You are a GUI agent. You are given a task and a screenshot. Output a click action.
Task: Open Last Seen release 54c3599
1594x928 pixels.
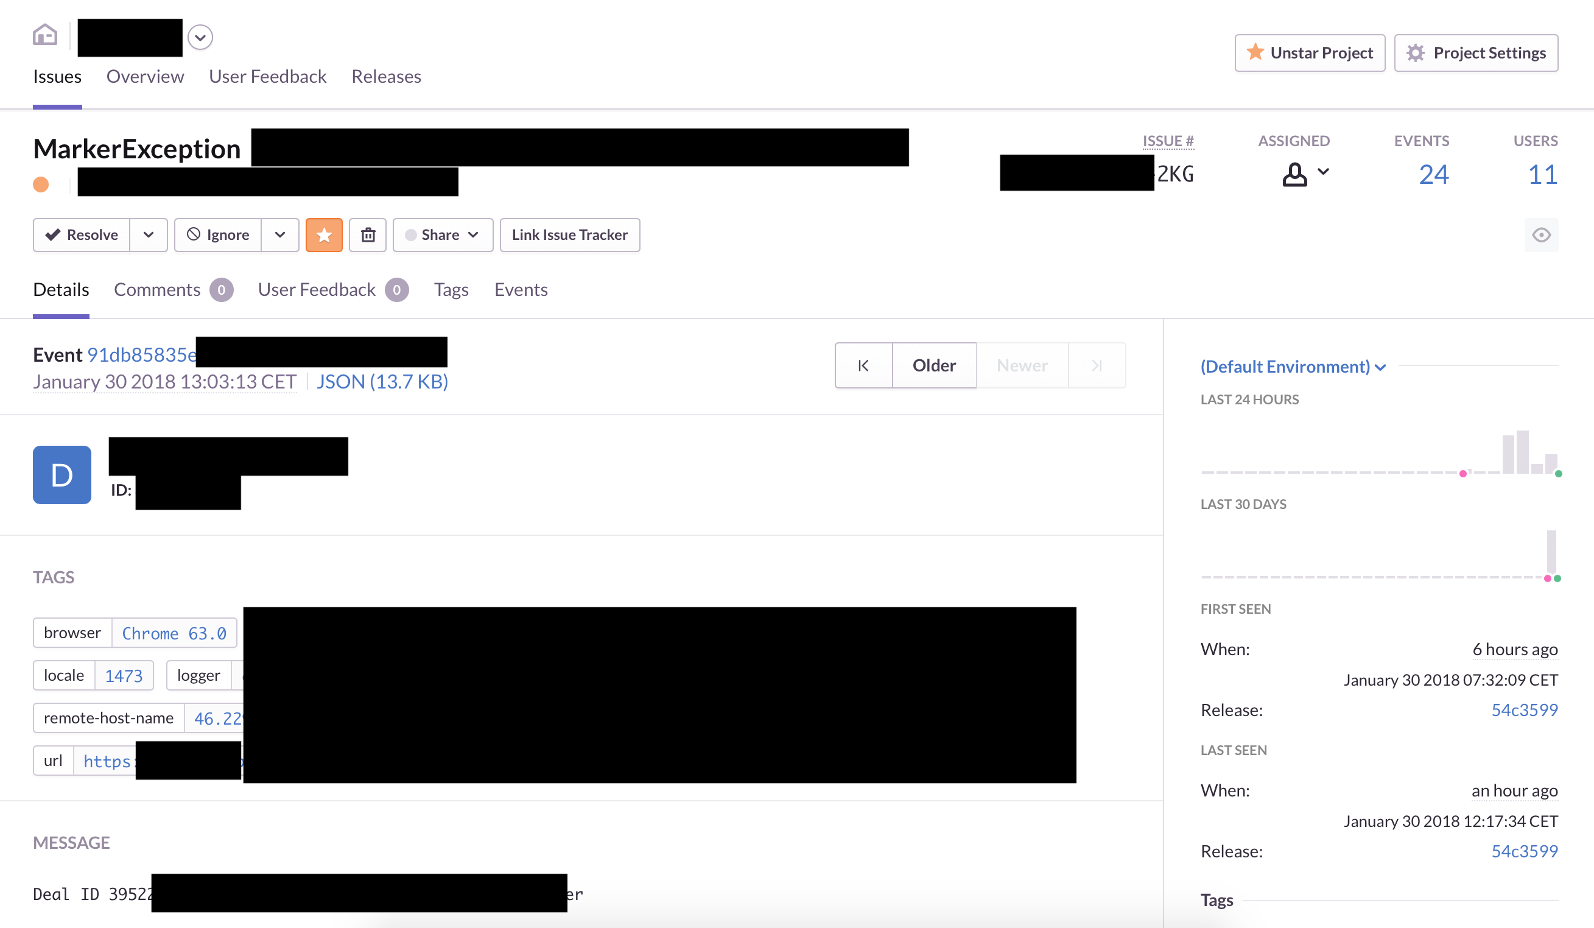point(1525,851)
